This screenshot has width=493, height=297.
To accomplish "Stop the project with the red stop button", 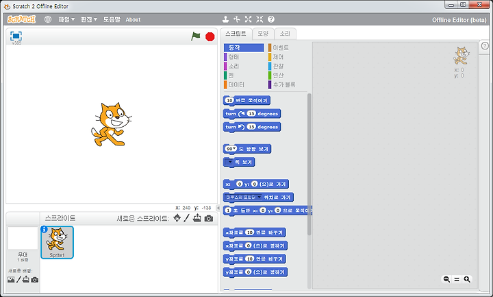I will tap(210, 36).
